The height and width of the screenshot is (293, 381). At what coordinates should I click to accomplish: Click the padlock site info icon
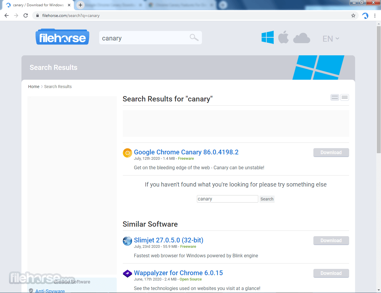tap(38, 15)
